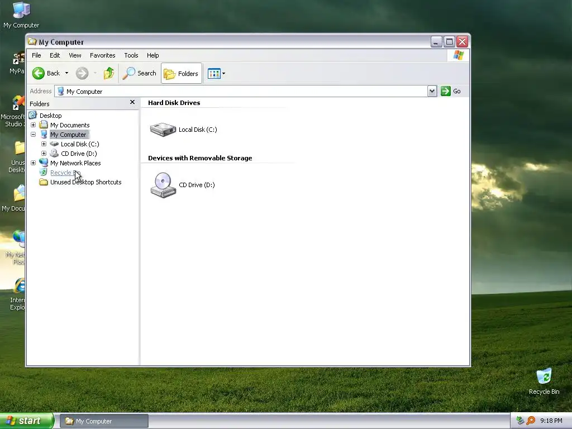Click the Local Disk (C:) drive icon

click(163, 130)
